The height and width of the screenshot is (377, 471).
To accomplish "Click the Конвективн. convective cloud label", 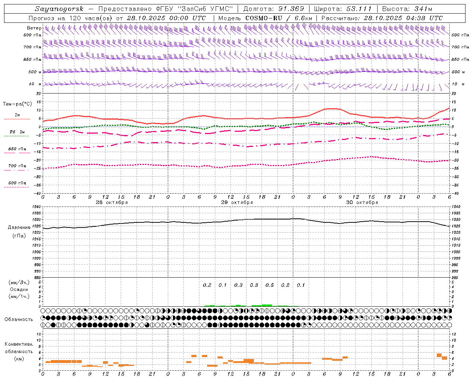I will (x=19, y=344).
